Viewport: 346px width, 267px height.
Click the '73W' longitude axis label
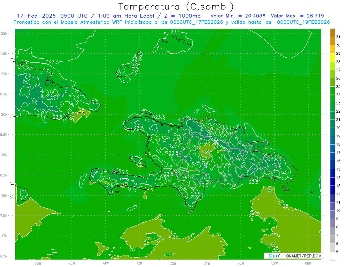pos(139,263)
